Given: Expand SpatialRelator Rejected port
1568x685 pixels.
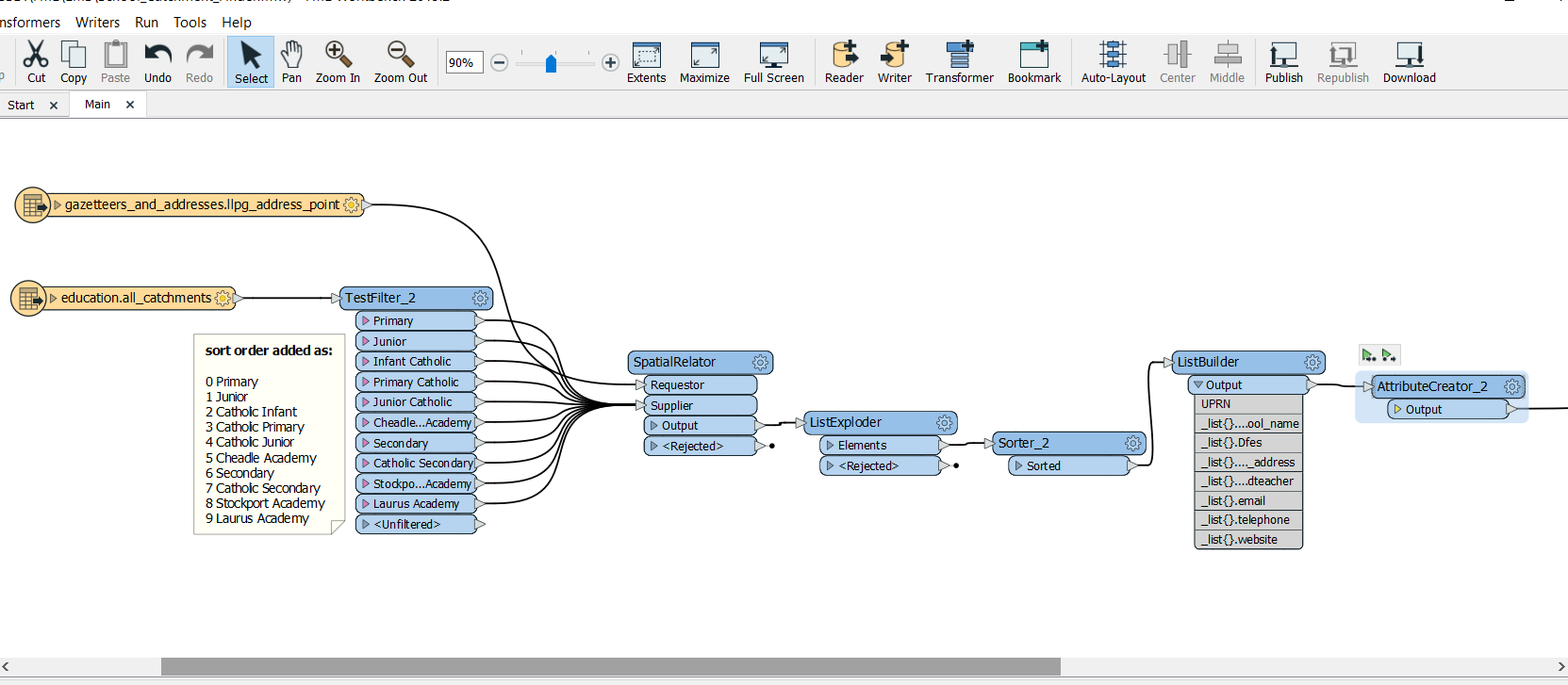Looking at the screenshot, I should click(x=654, y=446).
